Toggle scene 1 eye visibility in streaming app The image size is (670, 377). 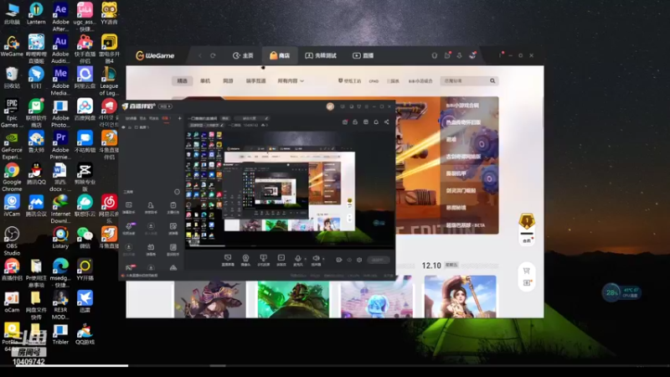tap(124, 127)
